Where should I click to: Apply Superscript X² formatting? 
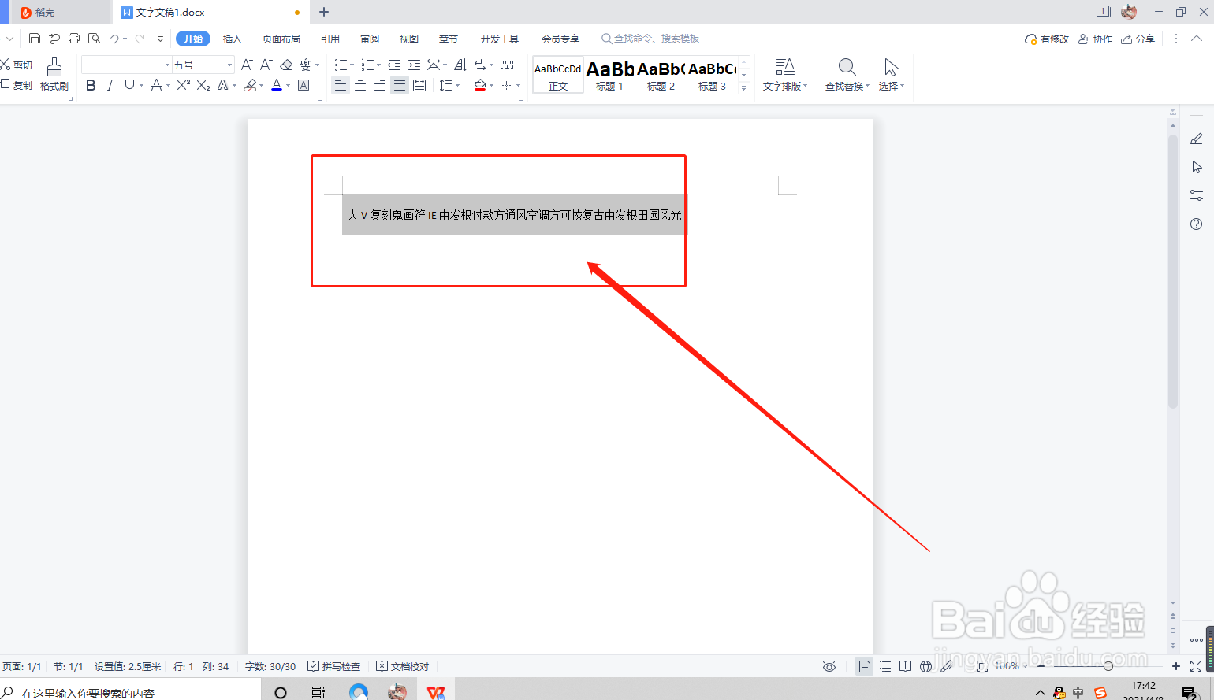click(183, 85)
